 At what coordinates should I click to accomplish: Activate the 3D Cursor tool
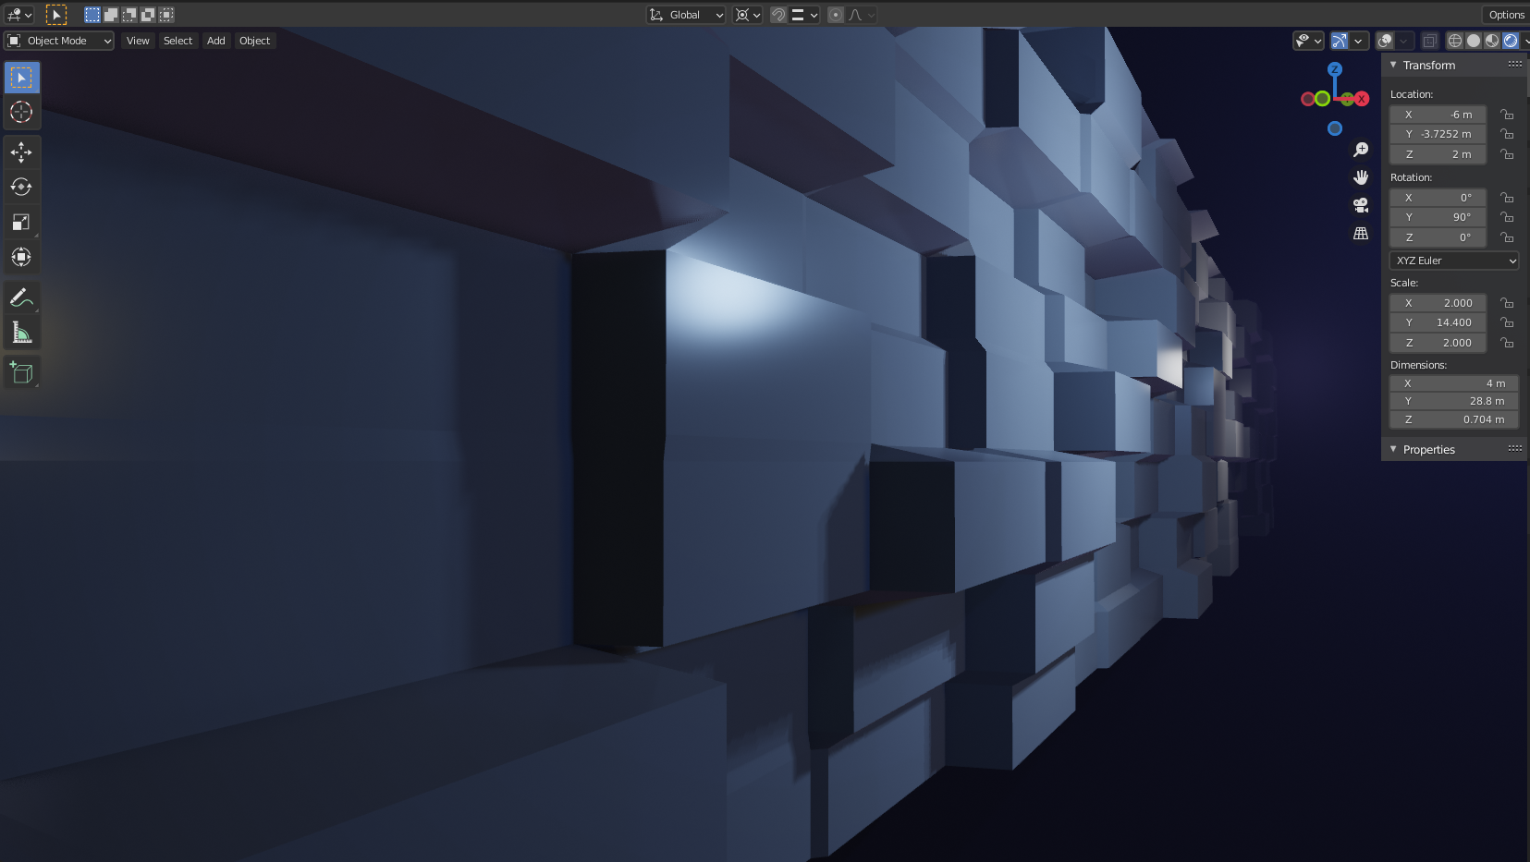[21, 113]
